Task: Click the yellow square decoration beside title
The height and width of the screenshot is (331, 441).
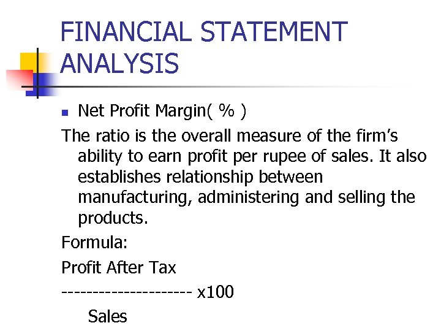Action: 28,61
